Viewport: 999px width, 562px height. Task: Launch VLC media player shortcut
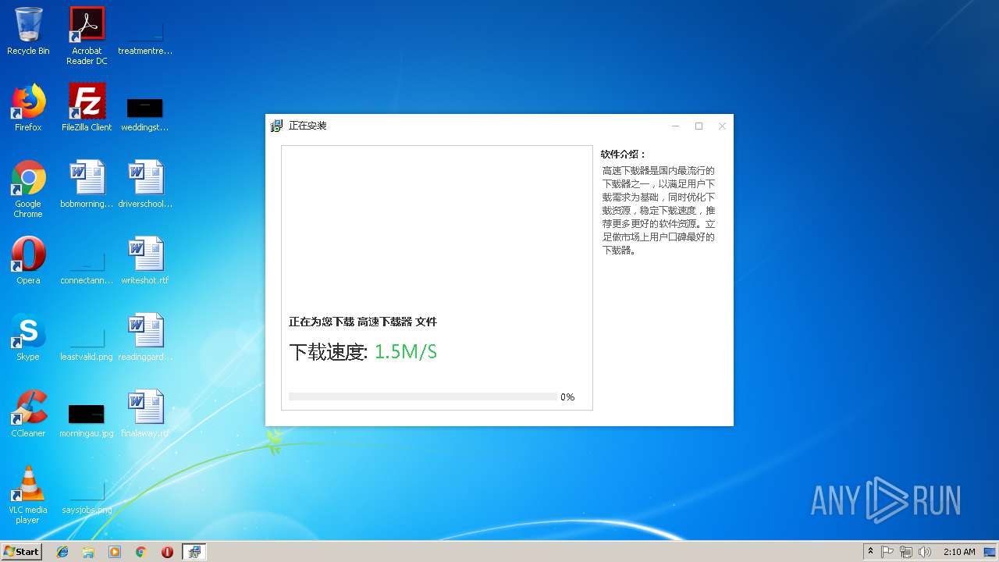[28, 495]
